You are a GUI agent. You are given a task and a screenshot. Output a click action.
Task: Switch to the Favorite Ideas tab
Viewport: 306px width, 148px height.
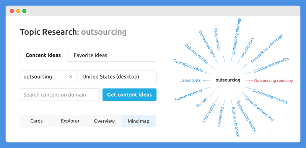point(90,55)
